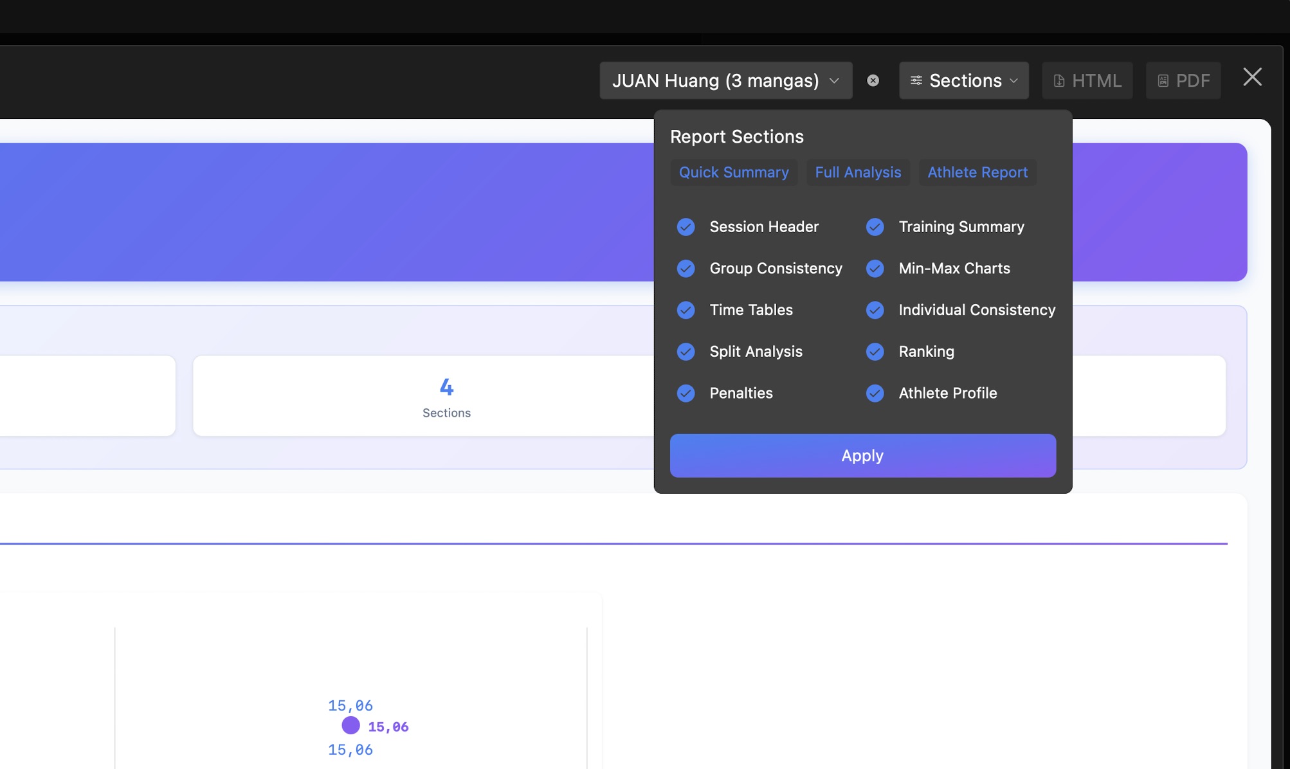Uncheck the Session Header section

coord(686,227)
